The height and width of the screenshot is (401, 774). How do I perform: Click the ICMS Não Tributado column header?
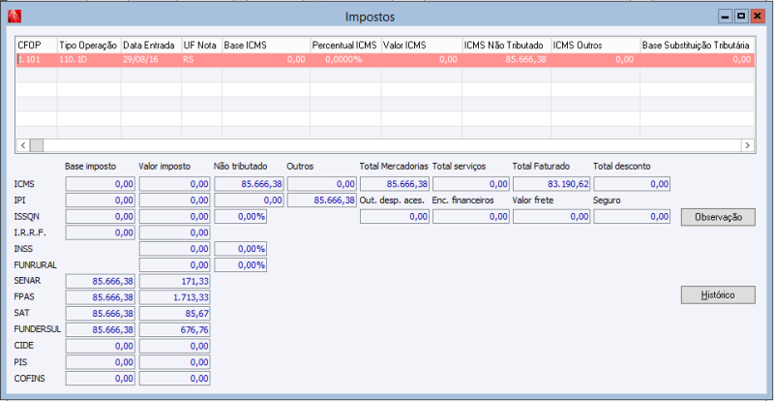pyautogui.click(x=506, y=45)
